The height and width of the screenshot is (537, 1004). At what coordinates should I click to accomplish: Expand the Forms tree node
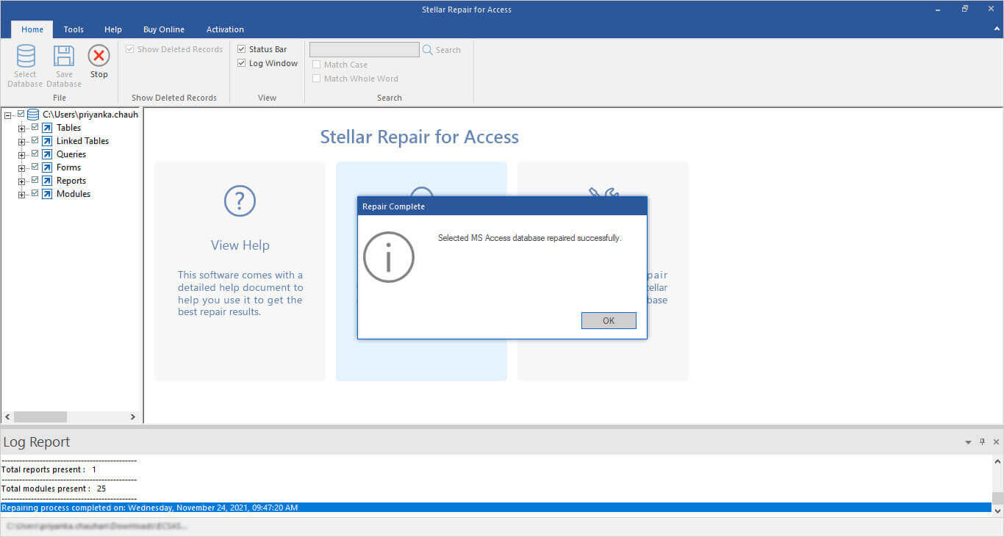pos(22,168)
